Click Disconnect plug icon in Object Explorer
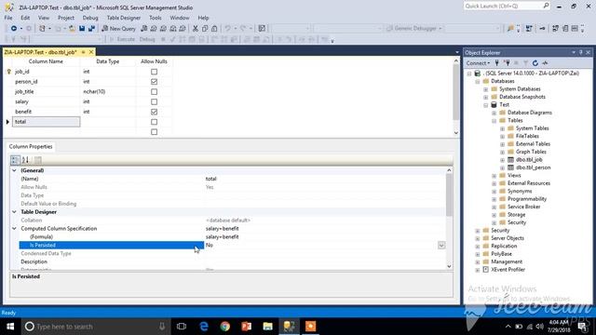The image size is (596, 335). (x=507, y=63)
